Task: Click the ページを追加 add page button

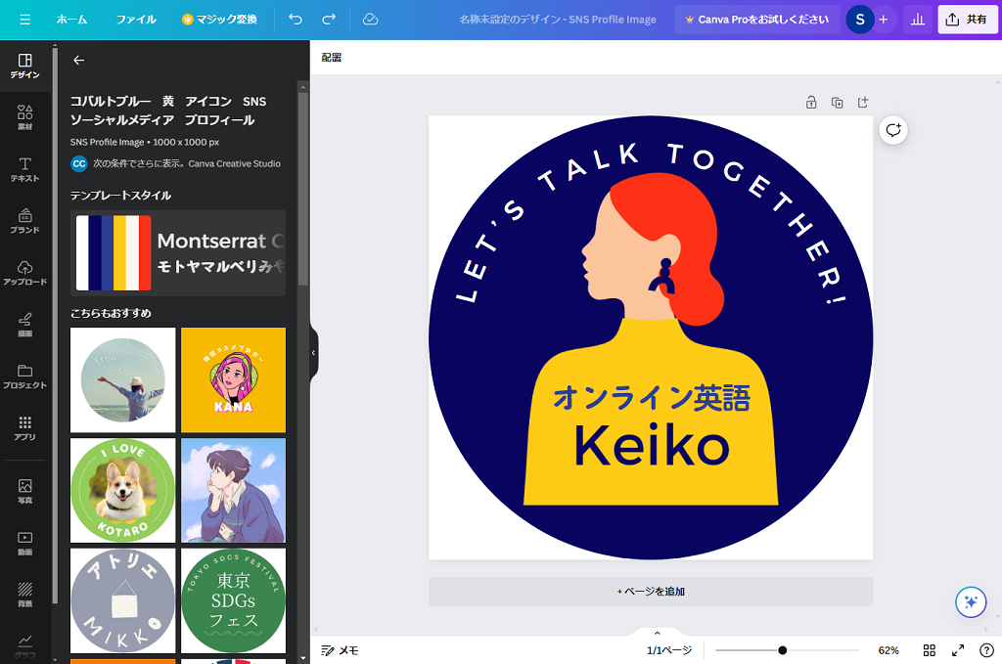Action: [x=651, y=592]
